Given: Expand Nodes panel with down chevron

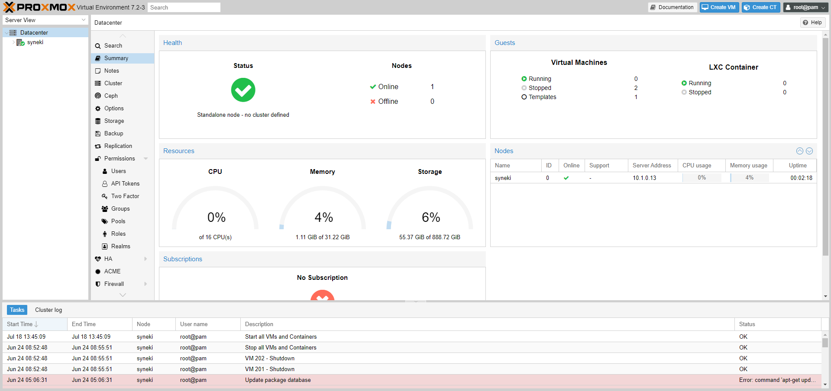Looking at the screenshot, I should (809, 151).
